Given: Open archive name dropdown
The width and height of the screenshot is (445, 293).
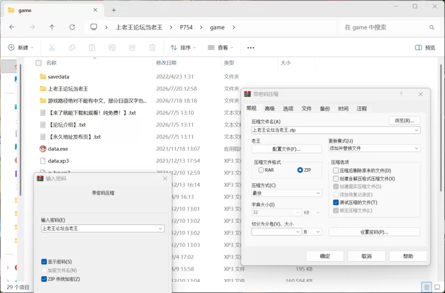Looking at the screenshot, I should click(x=416, y=130).
